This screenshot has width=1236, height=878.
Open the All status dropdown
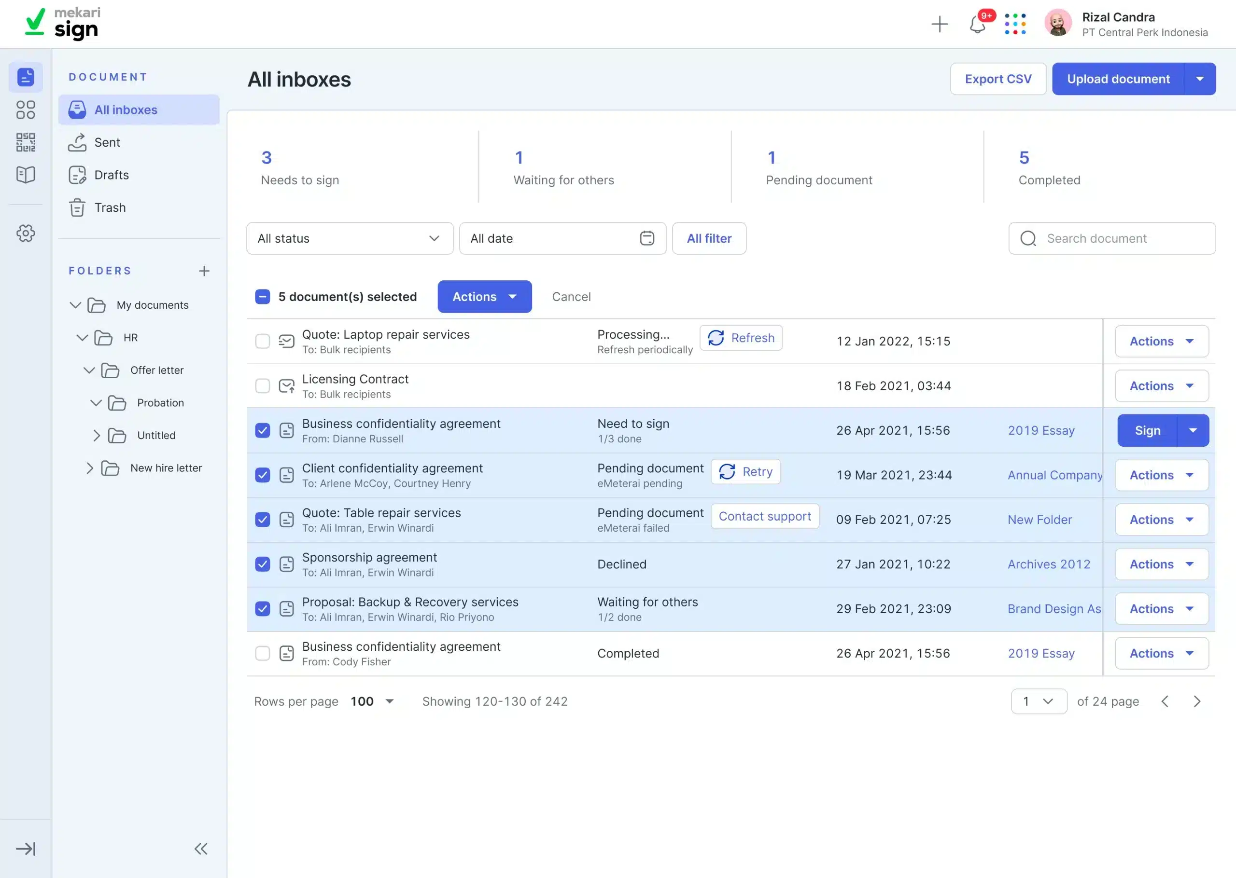[350, 238]
